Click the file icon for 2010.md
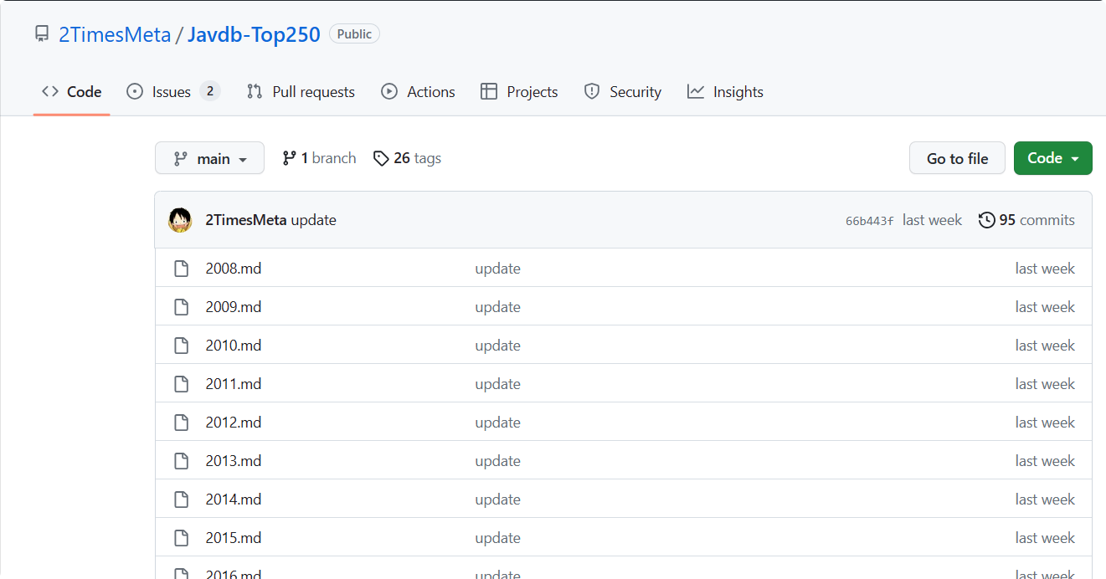This screenshot has width=1106, height=579. (x=181, y=346)
